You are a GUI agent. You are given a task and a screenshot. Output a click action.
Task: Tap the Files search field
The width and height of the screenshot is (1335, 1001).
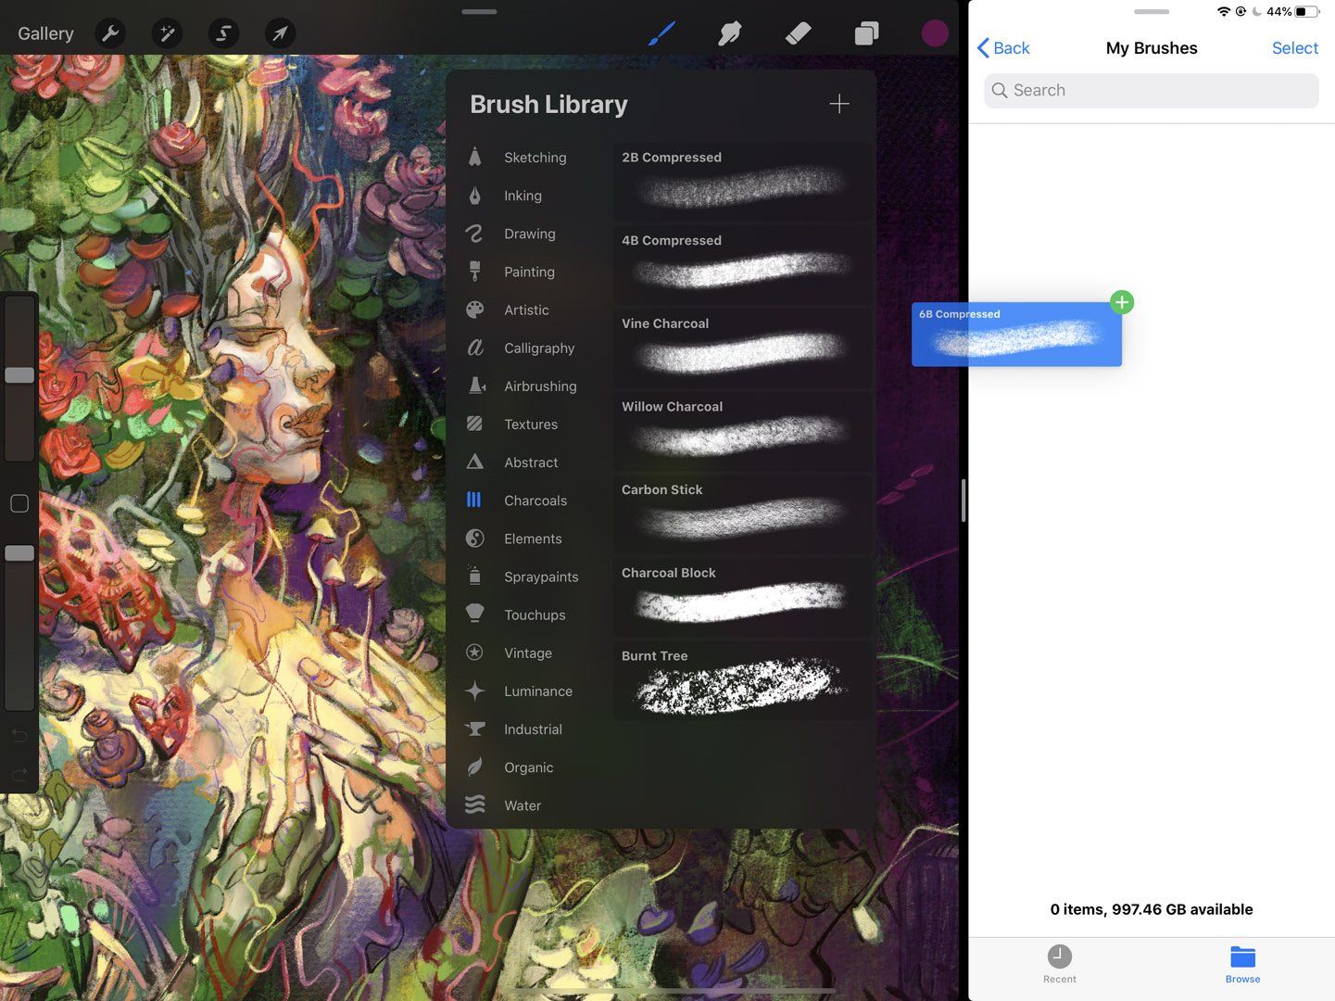coord(1151,90)
